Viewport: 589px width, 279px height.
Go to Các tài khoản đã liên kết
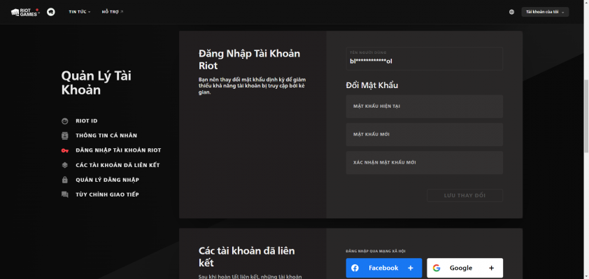point(118,165)
